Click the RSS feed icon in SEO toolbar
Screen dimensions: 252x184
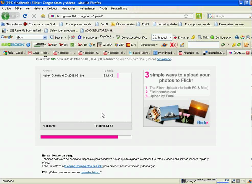click(246, 45)
